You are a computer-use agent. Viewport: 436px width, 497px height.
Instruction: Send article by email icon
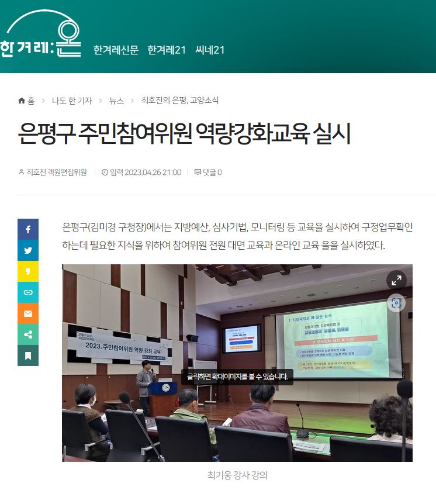(28, 313)
